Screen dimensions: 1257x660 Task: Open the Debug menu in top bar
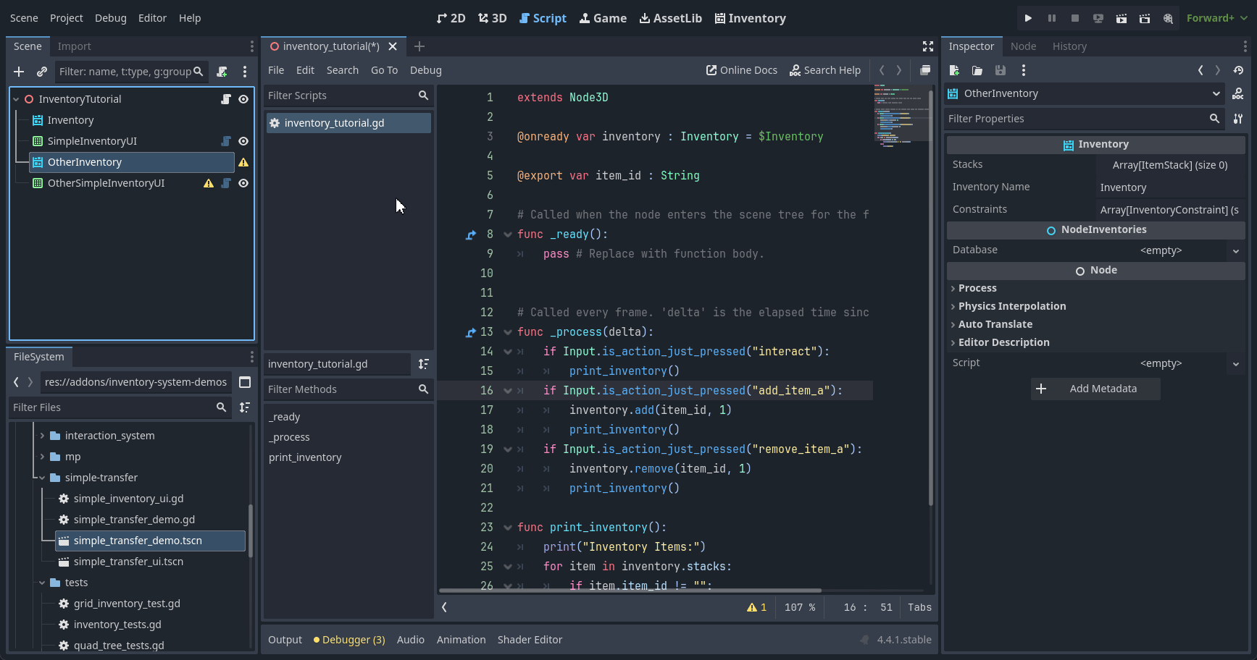click(110, 18)
